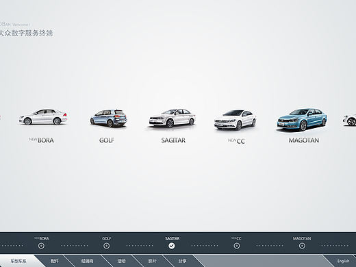
Task: Click the blue Golf hatchback image
Action: tap(108, 118)
